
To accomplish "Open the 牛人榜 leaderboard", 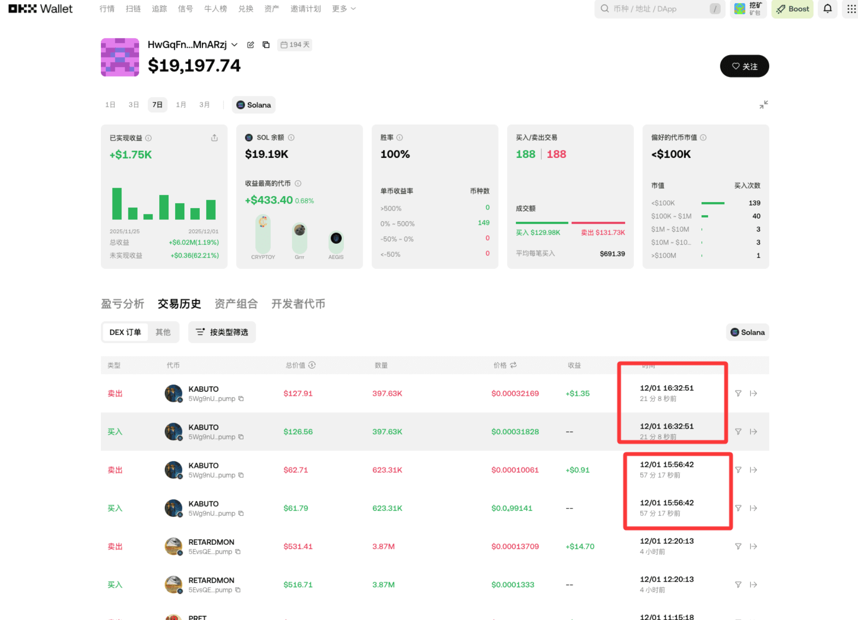I will click(216, 9).
